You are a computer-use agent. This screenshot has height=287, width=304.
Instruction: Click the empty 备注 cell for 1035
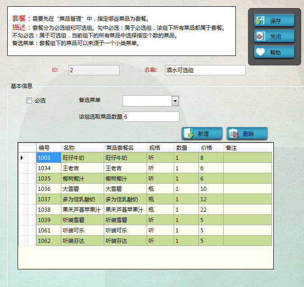(x=248, y=178)
